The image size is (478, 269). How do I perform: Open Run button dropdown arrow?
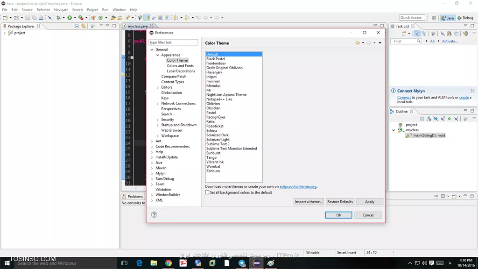click(x=75, y=18)
